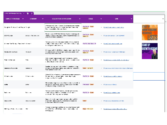Select the 'Amazon Web Services' company cell
Screen dimensions: 167x125
point(34,35)
